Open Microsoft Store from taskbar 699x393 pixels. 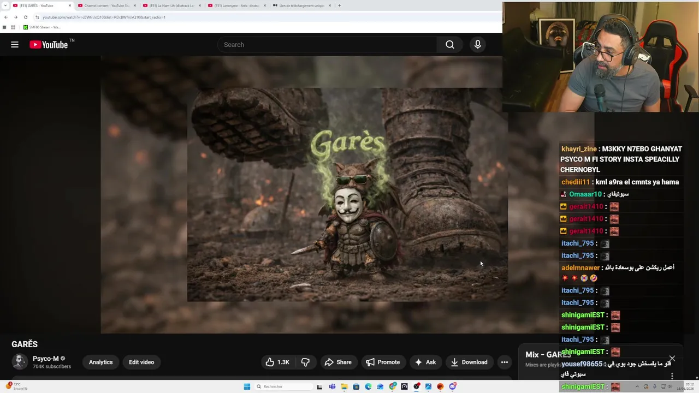pos(356,386)
